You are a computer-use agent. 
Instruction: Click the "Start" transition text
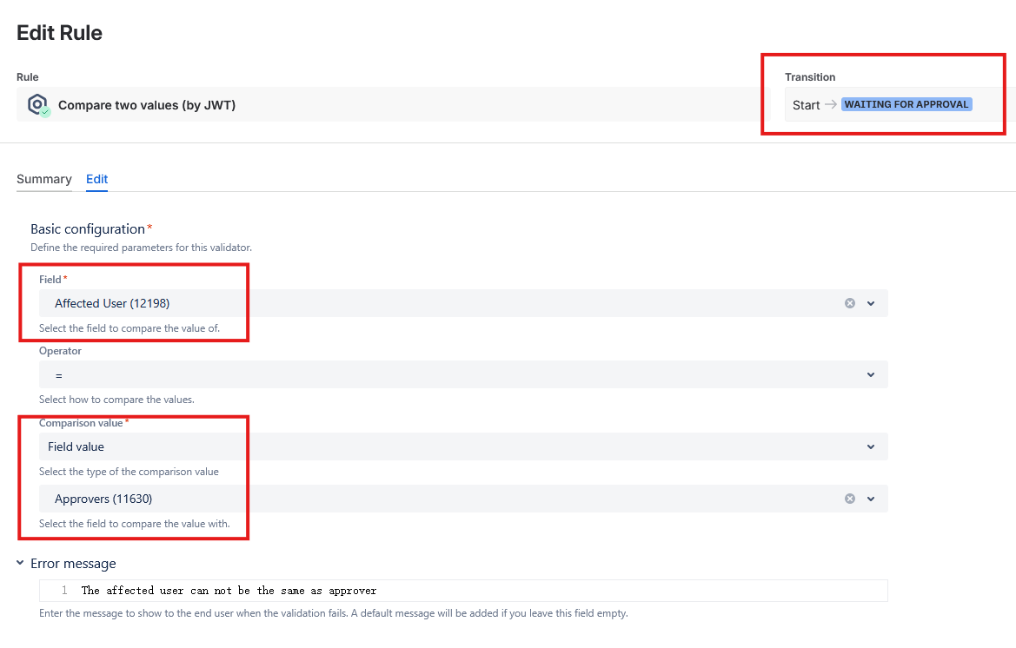806,105
